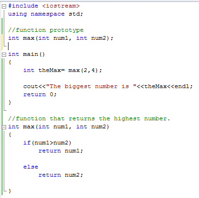Viewport: 199px width, 198px height.
Task: Click the 'theMax=' variable declaration
Action: click(x=52, y=70)
